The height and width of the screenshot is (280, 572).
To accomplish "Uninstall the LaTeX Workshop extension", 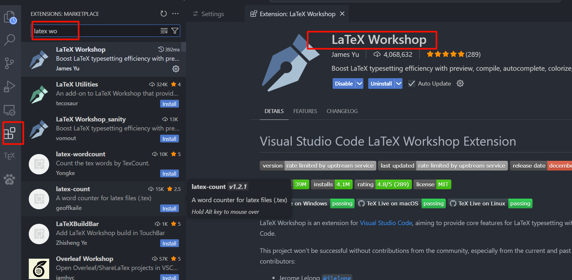I will (x=381, y=83).
